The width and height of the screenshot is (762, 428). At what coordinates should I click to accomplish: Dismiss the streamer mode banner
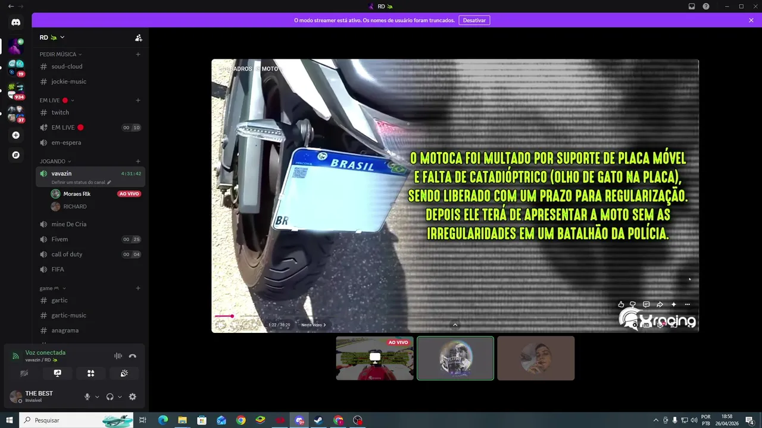click(x=751, y=20)
